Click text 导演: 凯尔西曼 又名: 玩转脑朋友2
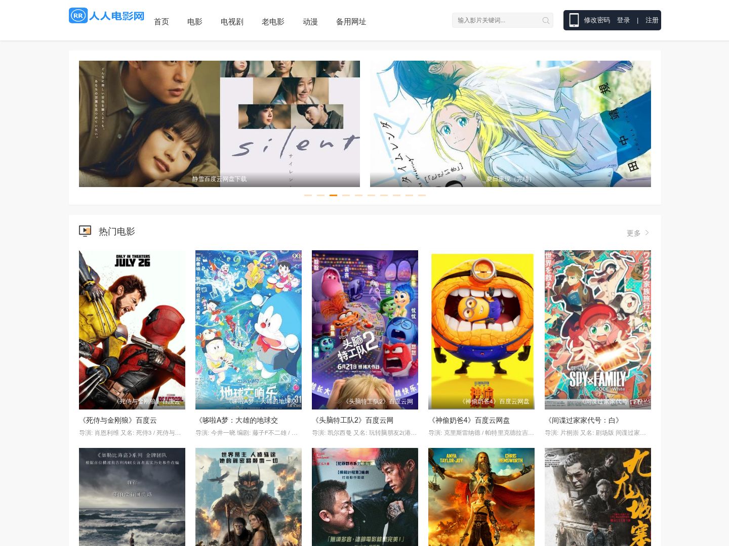The image size is (729, 546). pyautogui.click(x=364, y=433)
